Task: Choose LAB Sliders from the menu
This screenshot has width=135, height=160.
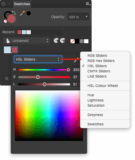Action: (x=97, y=76)
